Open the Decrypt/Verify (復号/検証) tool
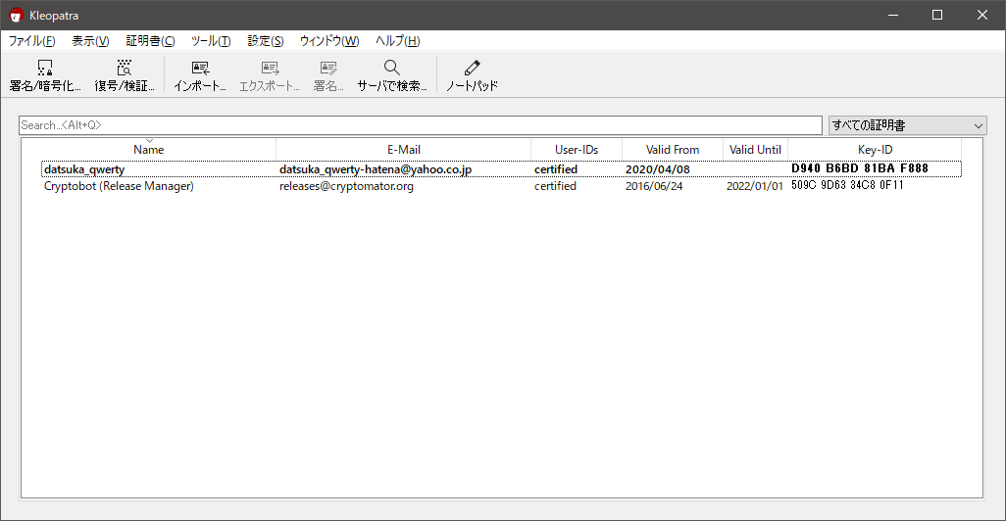This screenshot has width=1006, height=521. 125,75
